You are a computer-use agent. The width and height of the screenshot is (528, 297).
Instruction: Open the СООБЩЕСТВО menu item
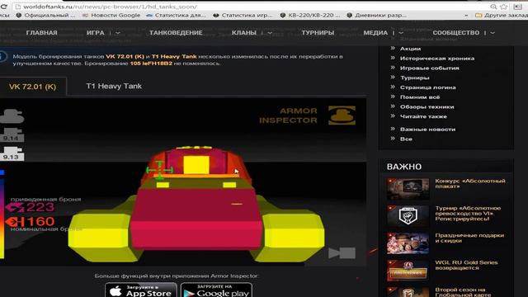[x=456, y=33]
